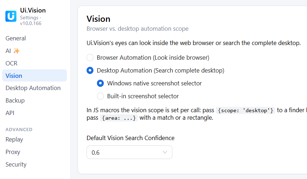
Task: Click the AI sparkle icon
Action: [x=16, y=51]
